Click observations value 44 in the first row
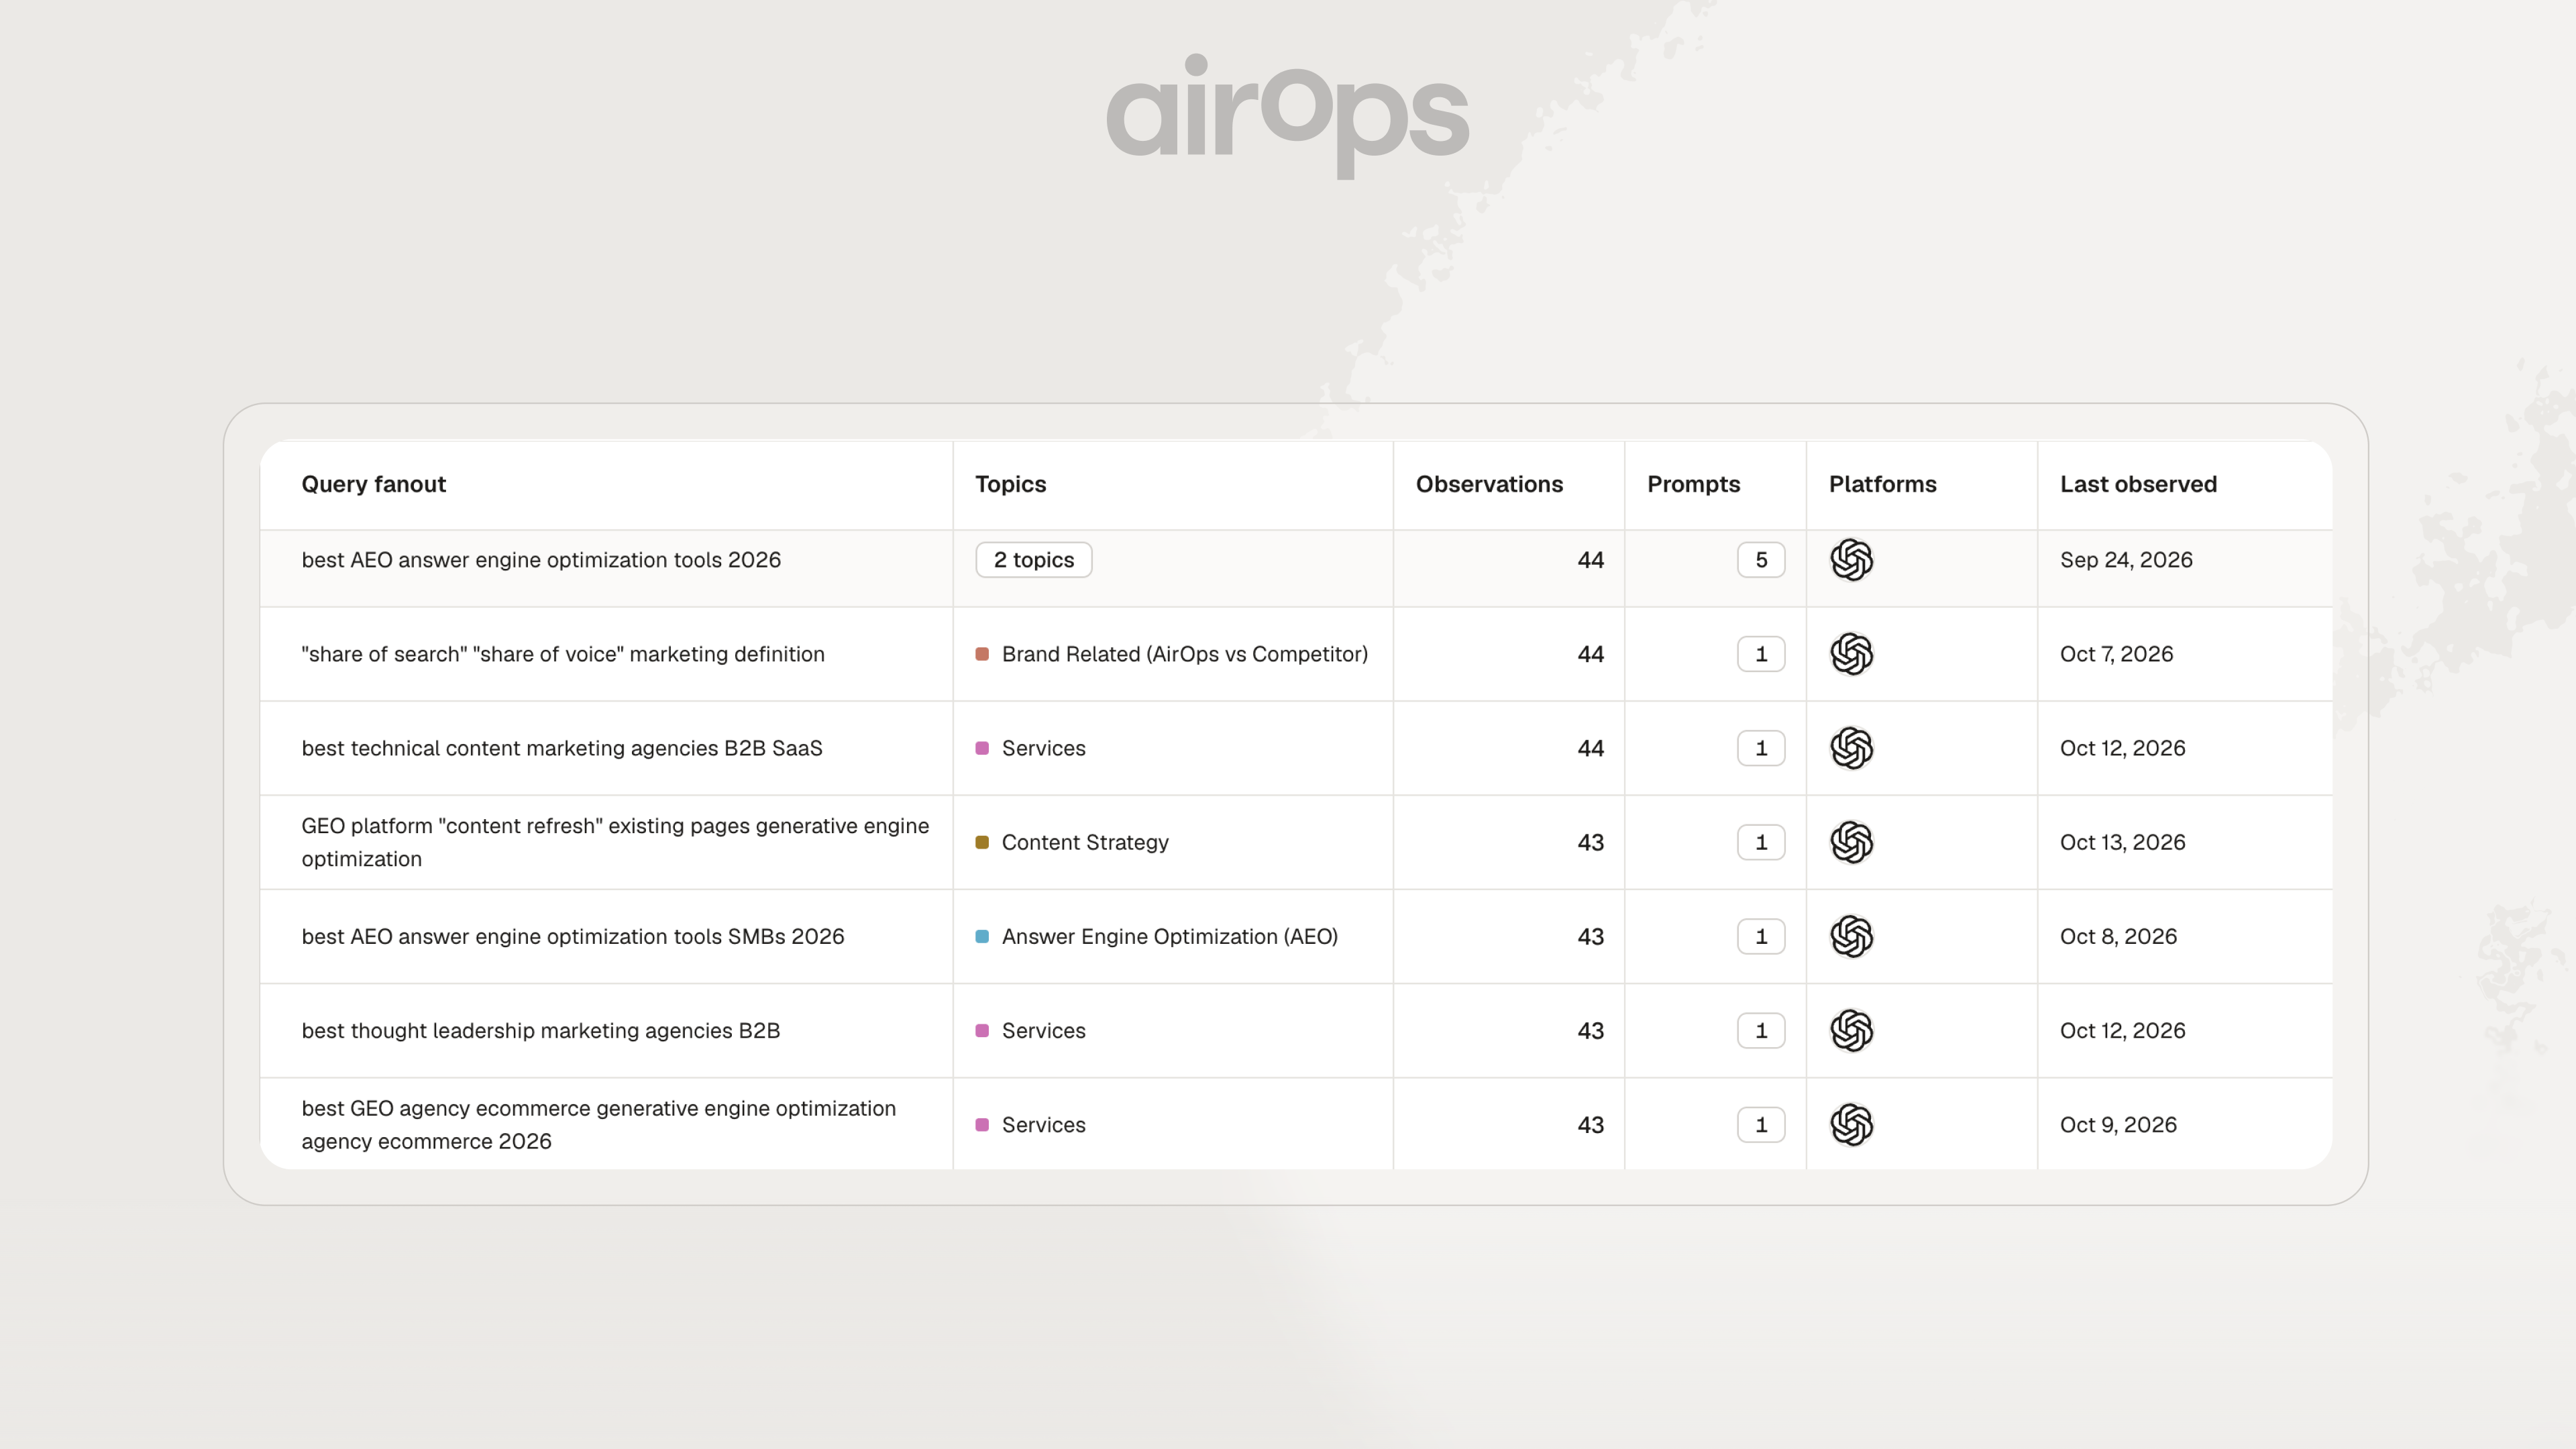 [x=1590, y=560]
